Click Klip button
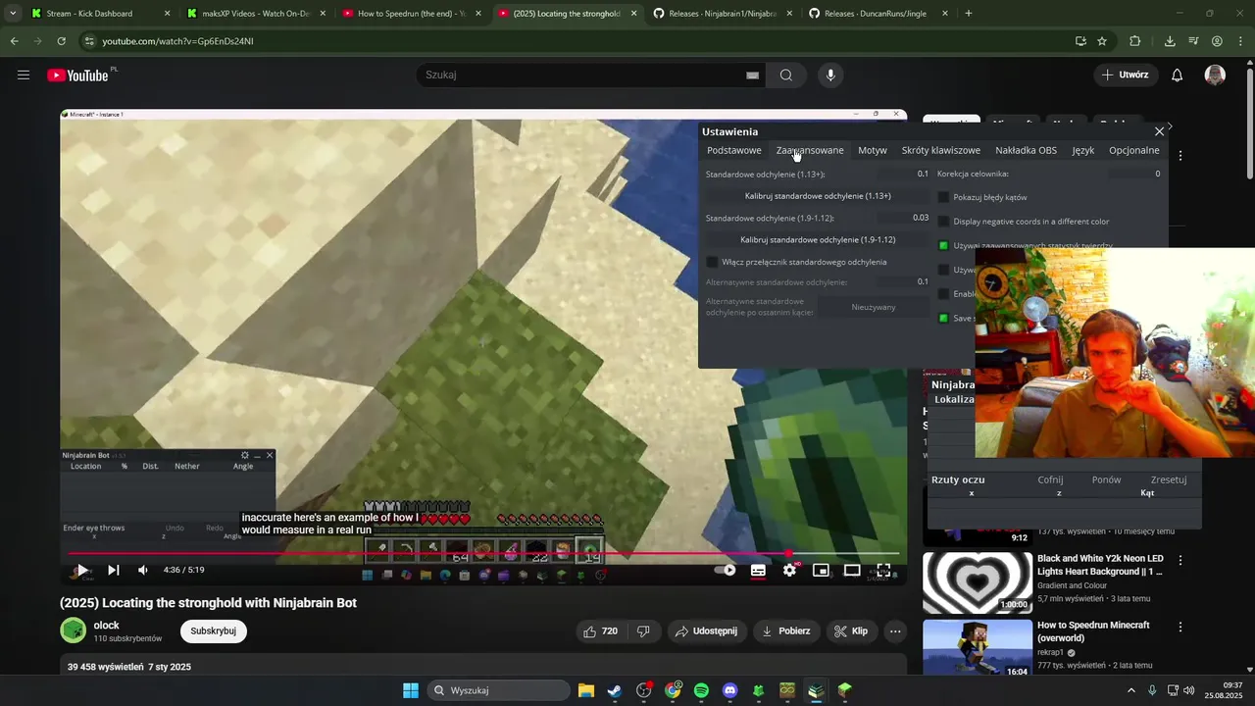 coord(851,631)
